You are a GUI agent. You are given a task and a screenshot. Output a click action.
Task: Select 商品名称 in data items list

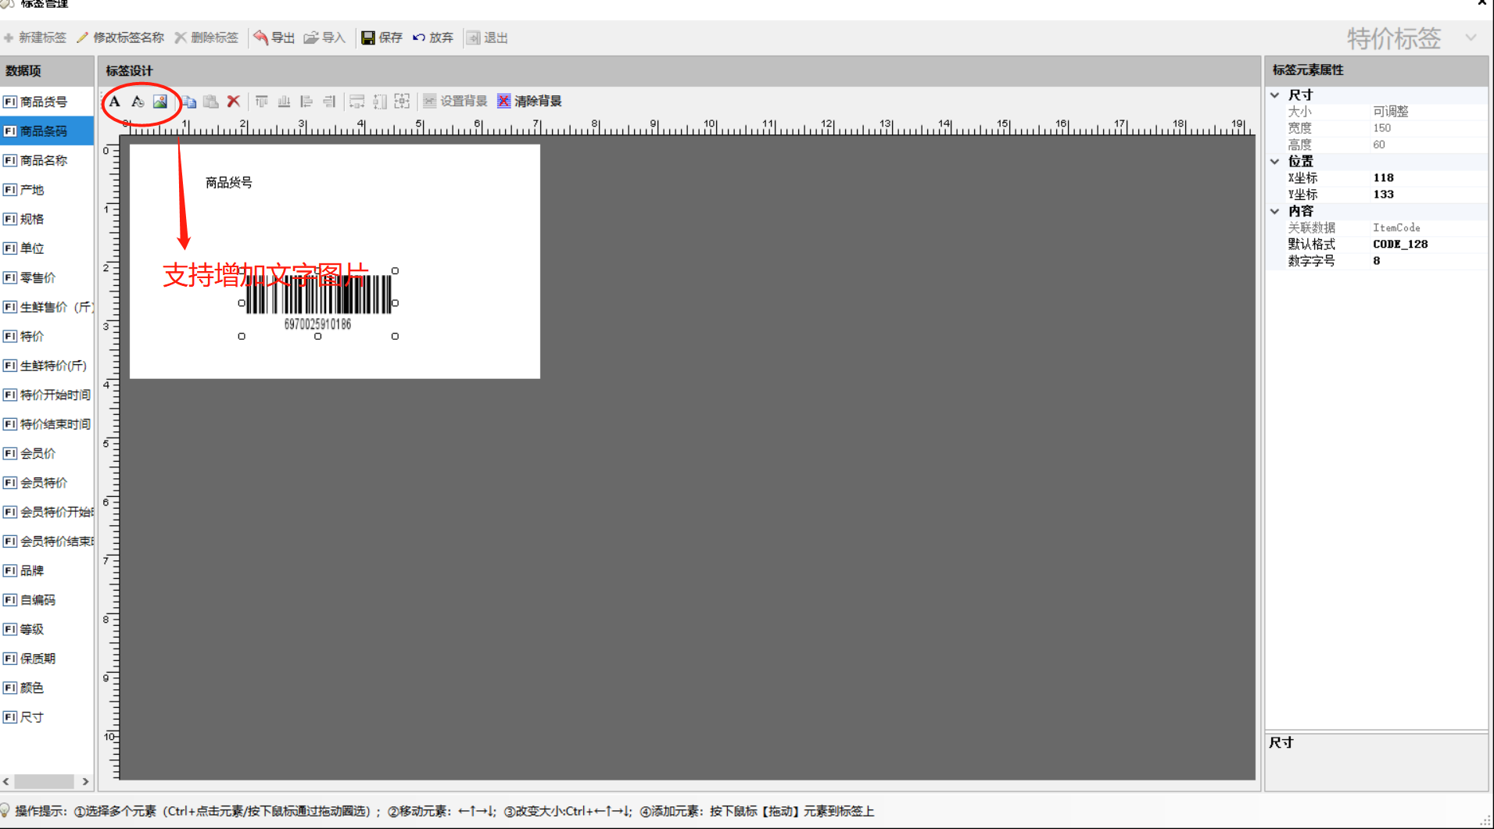(x=44, y=161)
